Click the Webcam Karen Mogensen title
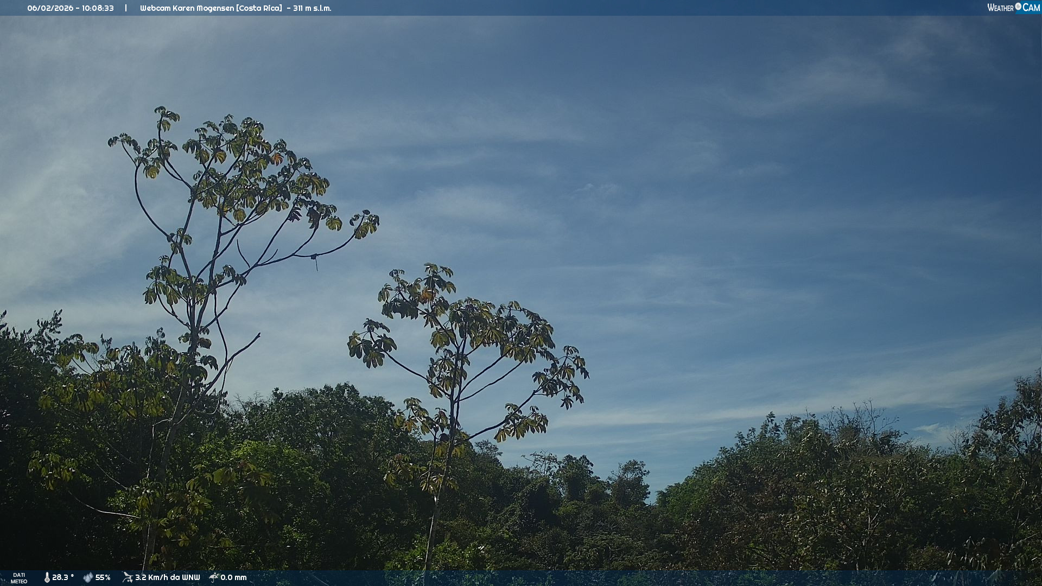Image resolution: width=1042 pixels, height=586 pixels. click(187, 8)
